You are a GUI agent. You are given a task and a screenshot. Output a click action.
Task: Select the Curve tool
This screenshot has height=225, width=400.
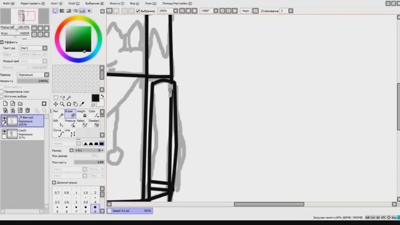coord(58,132)
